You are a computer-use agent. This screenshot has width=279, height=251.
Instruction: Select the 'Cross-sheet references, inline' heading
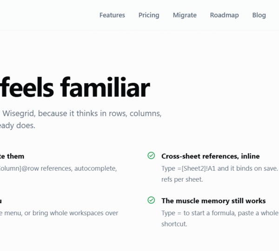point(211,156)
